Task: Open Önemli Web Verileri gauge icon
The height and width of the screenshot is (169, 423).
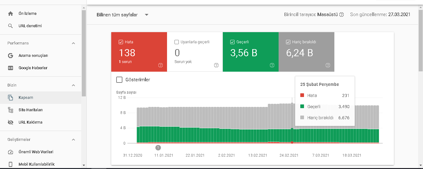Action: point(11,152)
